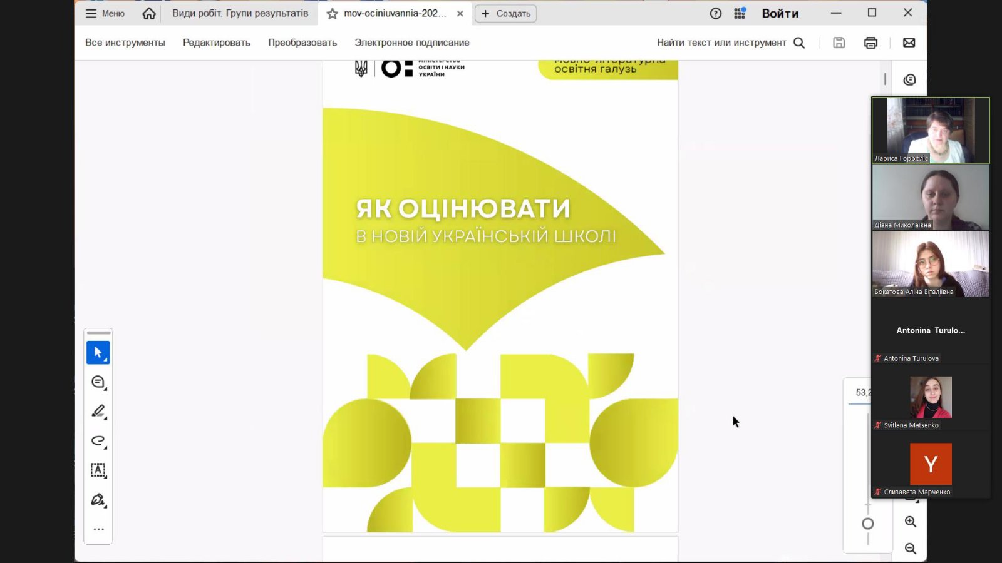
Task: Star the mov-ociniuvannia document tab
Action: (333, 13)
